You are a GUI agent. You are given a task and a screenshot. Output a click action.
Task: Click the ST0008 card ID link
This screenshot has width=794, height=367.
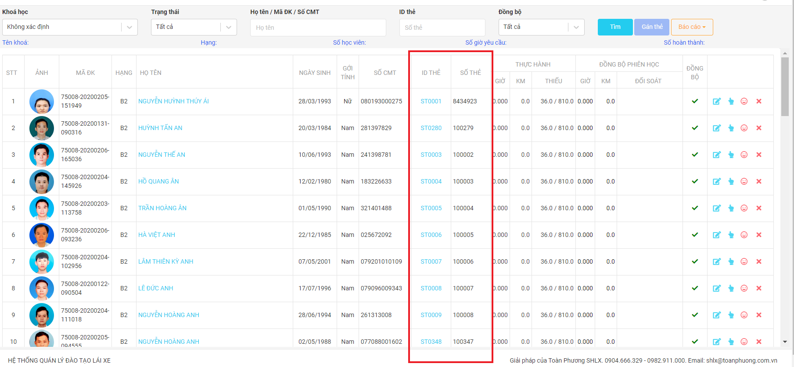coord(431,288)
